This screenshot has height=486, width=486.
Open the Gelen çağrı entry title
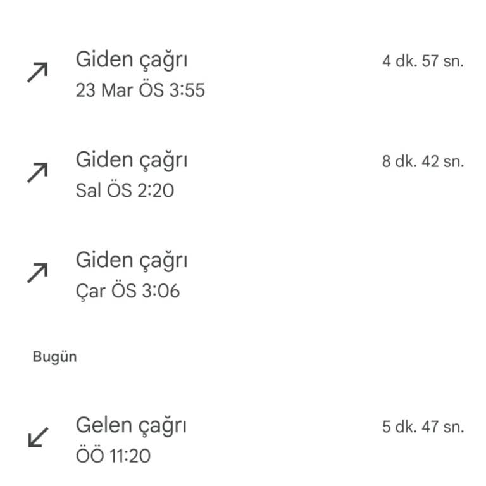[131, 425]
